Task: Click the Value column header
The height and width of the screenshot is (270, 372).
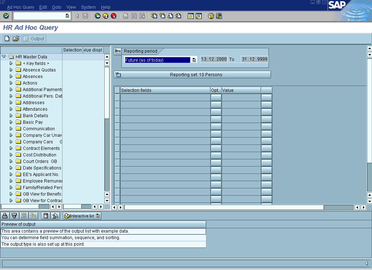Action: click(241, 90)
